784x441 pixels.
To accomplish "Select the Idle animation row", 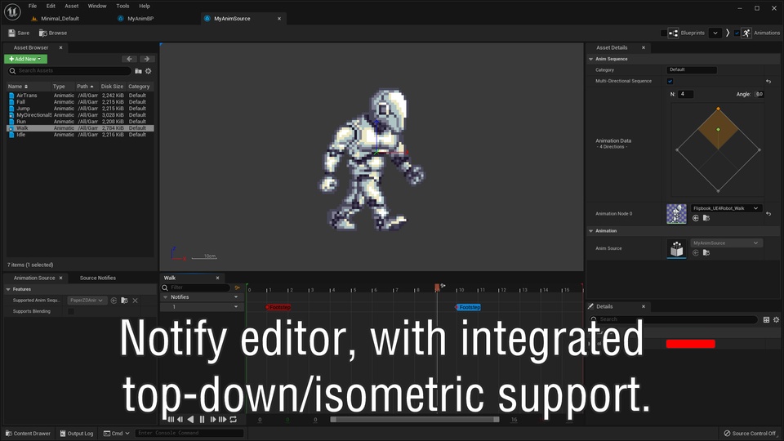I will tap(80, 135).
